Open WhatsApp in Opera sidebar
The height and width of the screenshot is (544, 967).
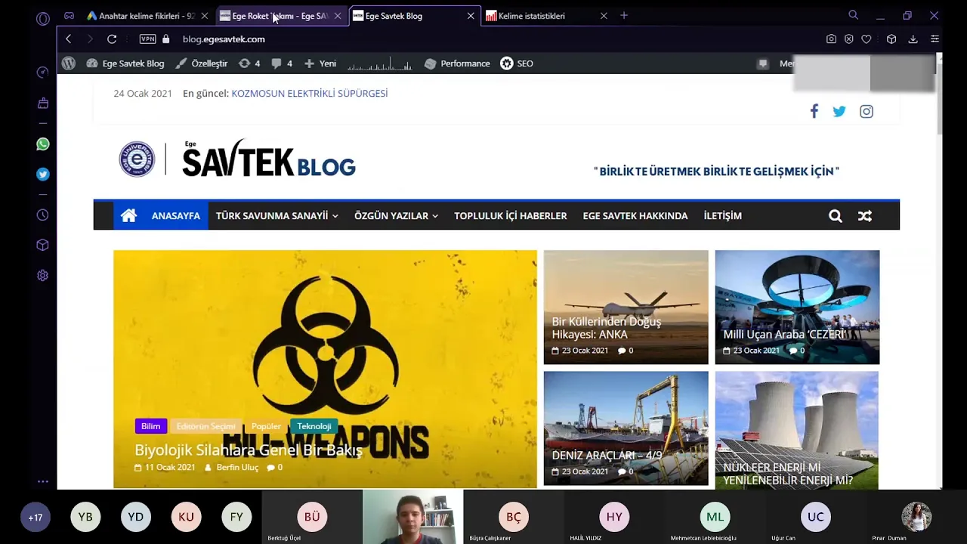pyautogui.click(x=43, y=144)
